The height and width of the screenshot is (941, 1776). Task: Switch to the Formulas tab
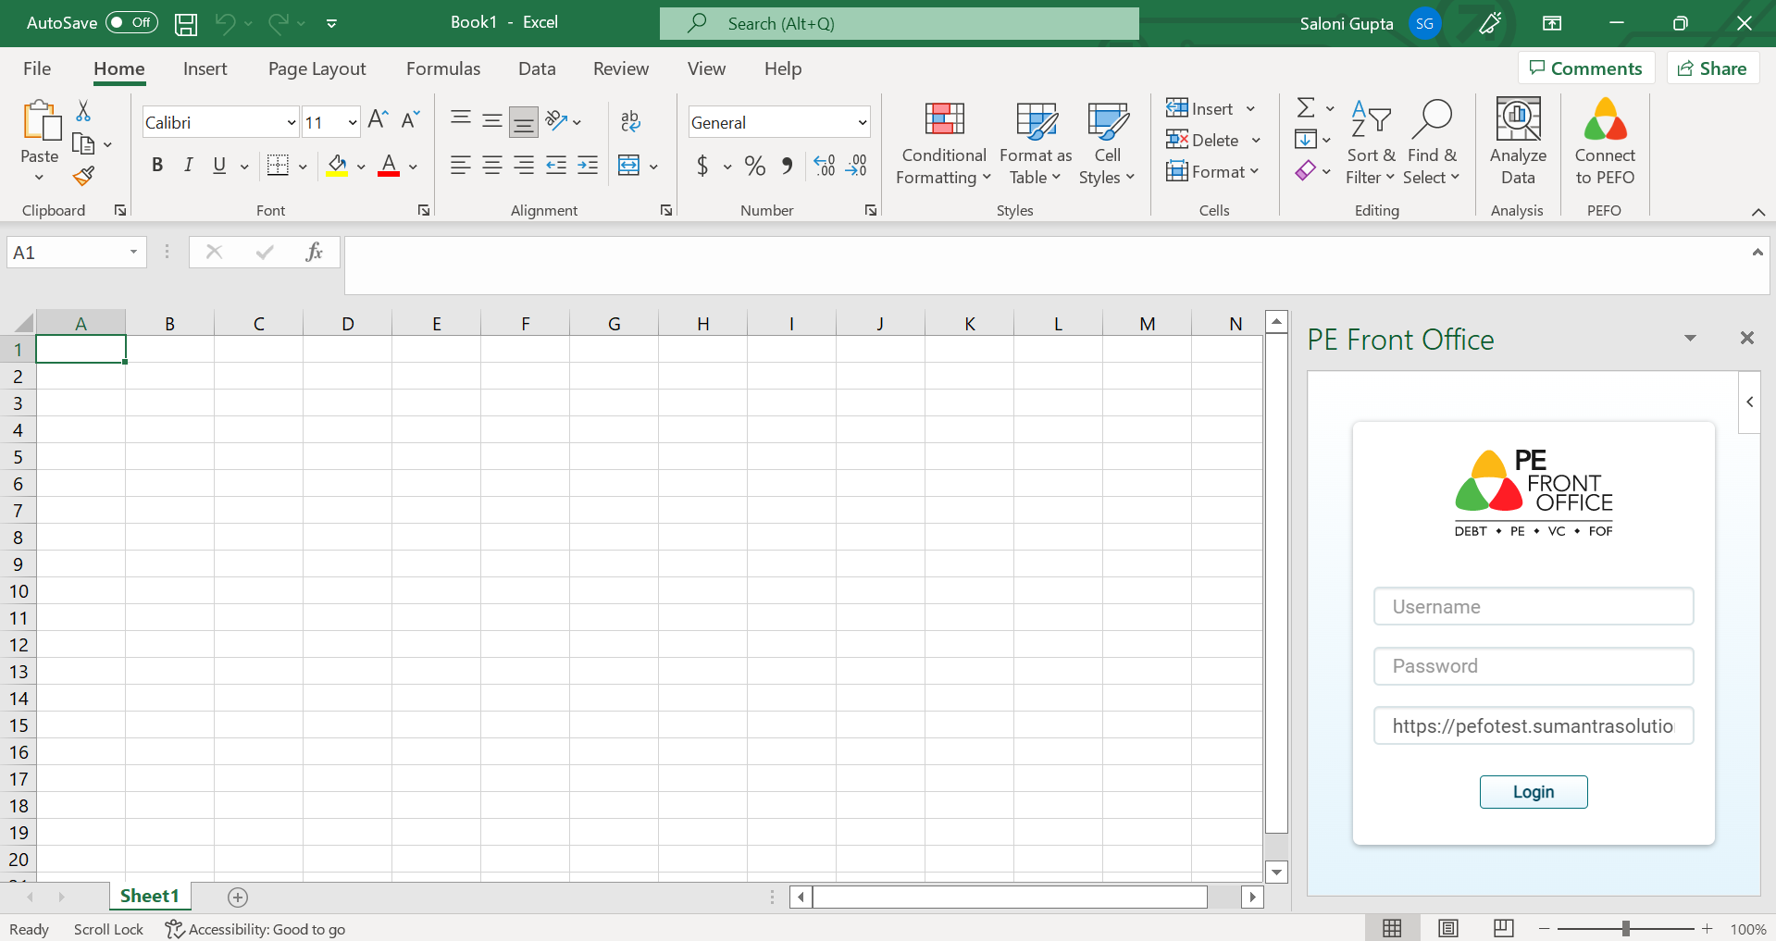[x=442, y=68]
